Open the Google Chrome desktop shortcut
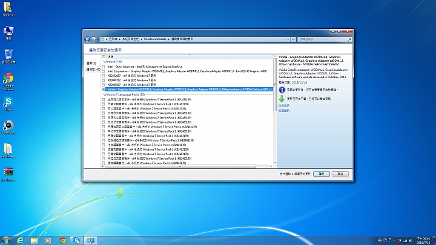This screenshot has height=245, width=436. [x=8, y=82]
